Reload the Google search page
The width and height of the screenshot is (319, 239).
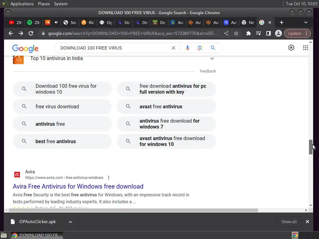(x=31, y=33)
